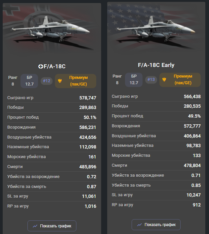Click the БР 12.7 badge on the left card
Viewport: 209px width, 234px height.
click(x=29, y=81)
